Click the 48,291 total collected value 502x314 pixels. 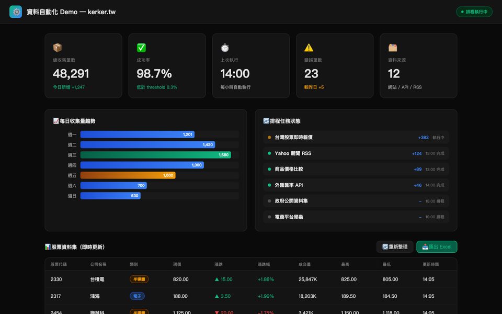(71, 74)
